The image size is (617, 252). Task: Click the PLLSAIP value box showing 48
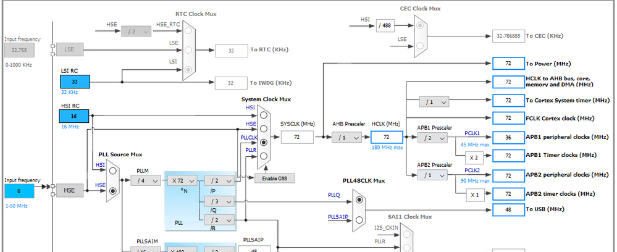point(254,249)
